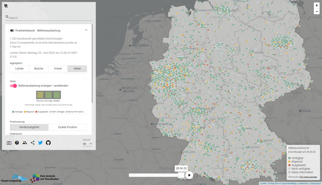Open the GitHub icon
This screenshot has width=322, height=185.
(48, 143)
